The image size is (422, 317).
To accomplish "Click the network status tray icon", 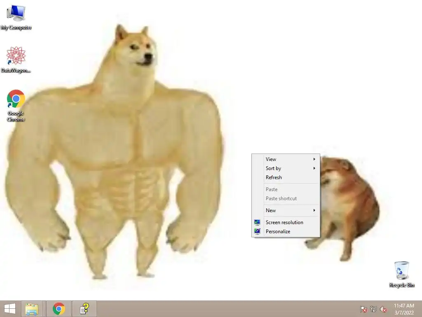I will pyautogui.click(x=373, y=309).
